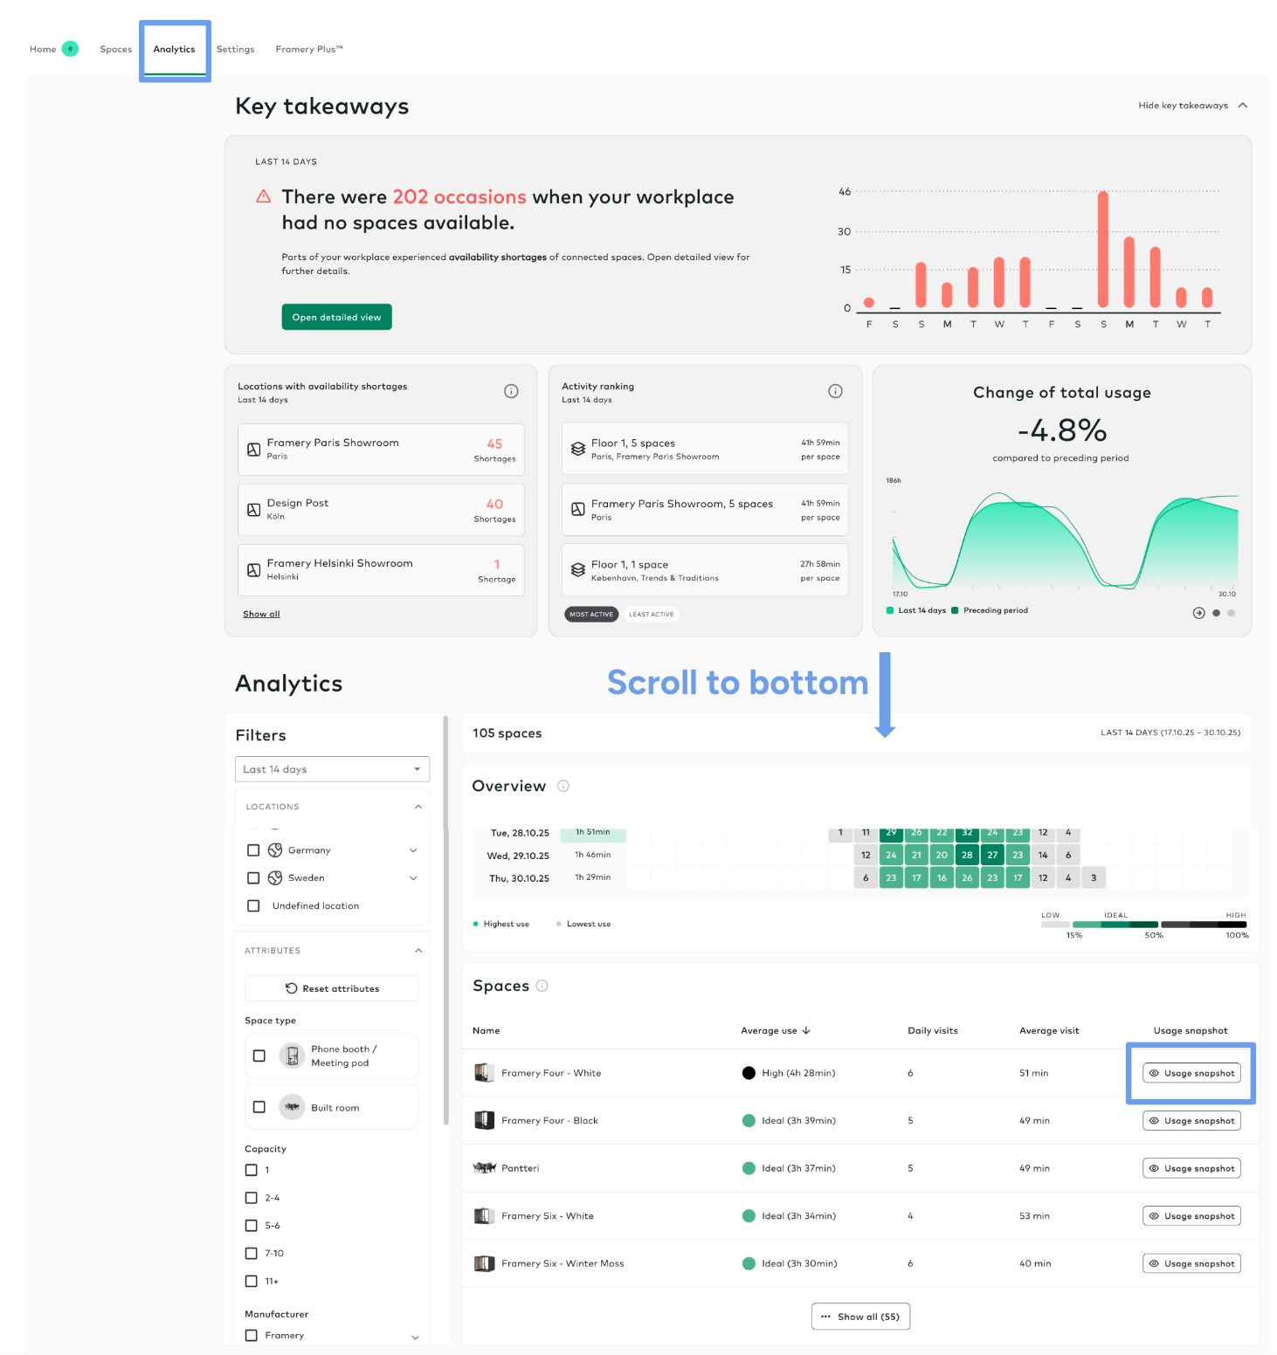Expand the Framery manufacturer chevron
This screenshot has width=1277, height=1355.
(415, 1337)
